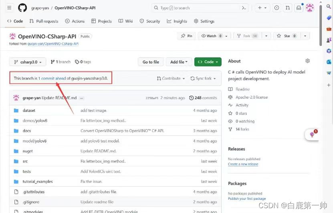Open the .gitattributes file
Viewport: 333px width, 213px height.
click(34, 192)
